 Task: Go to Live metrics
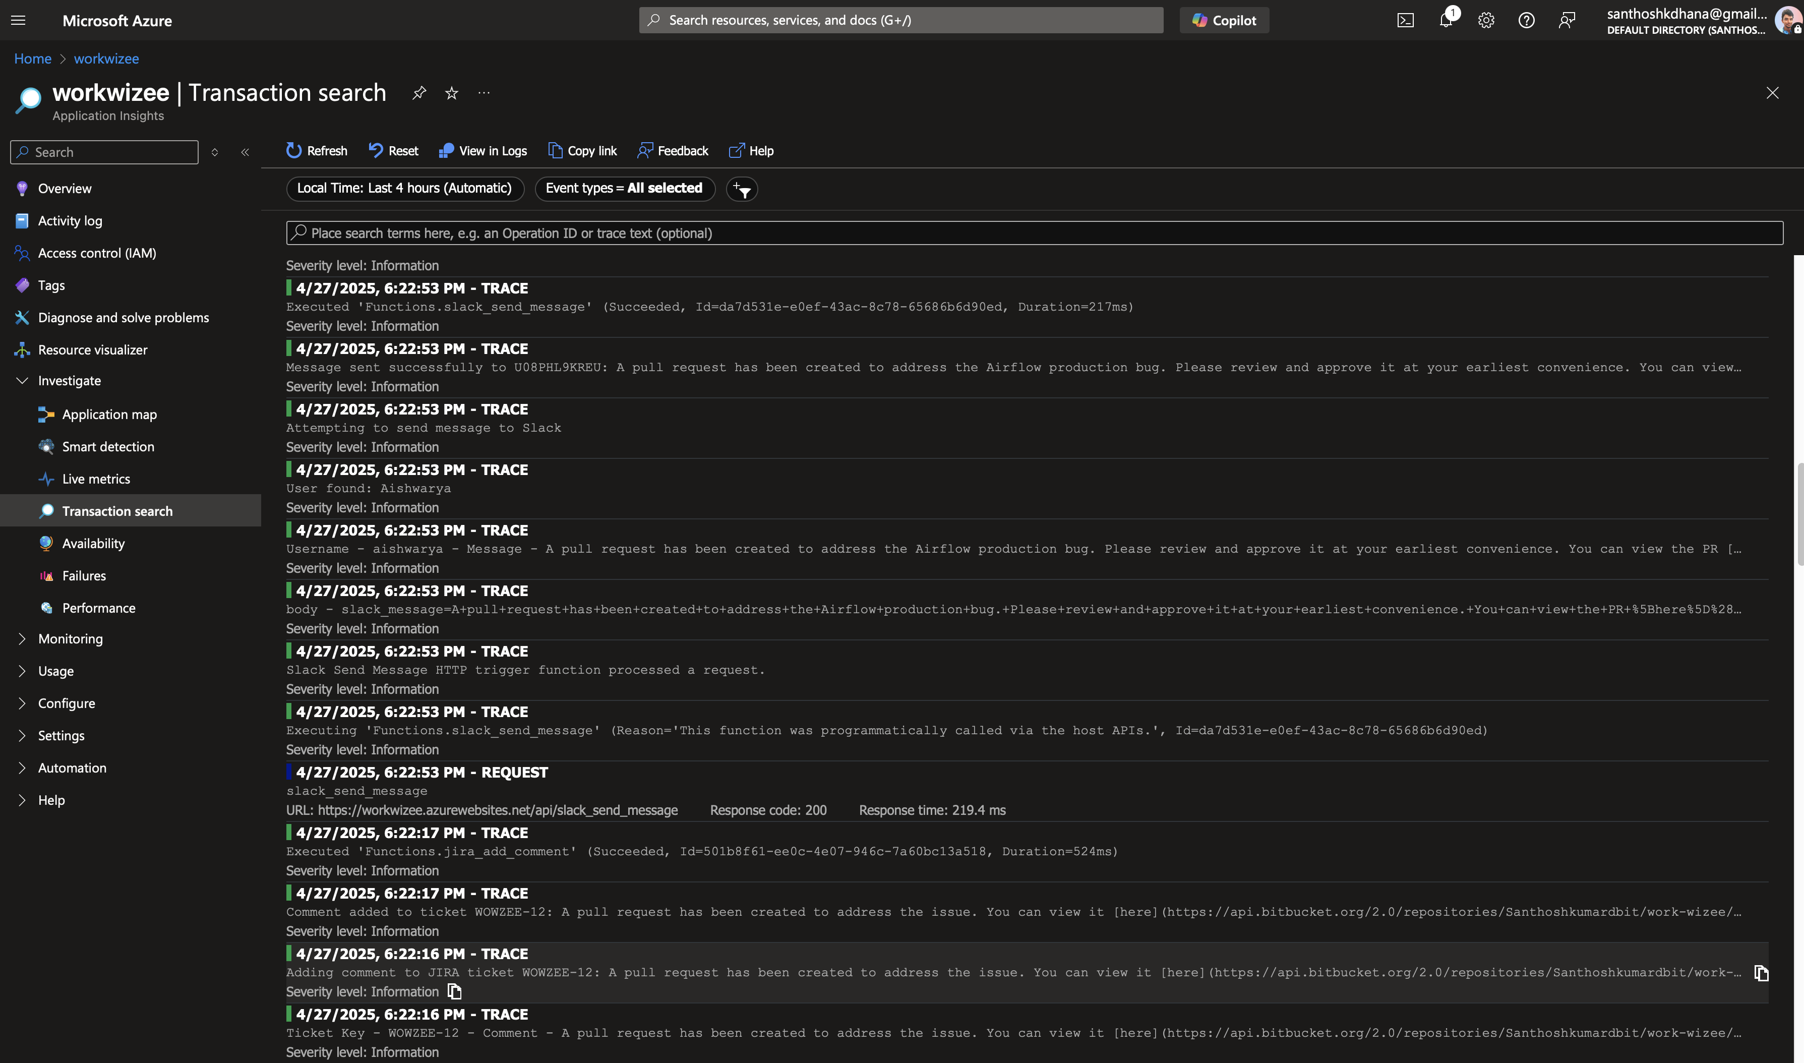click(x=96, y=479)
